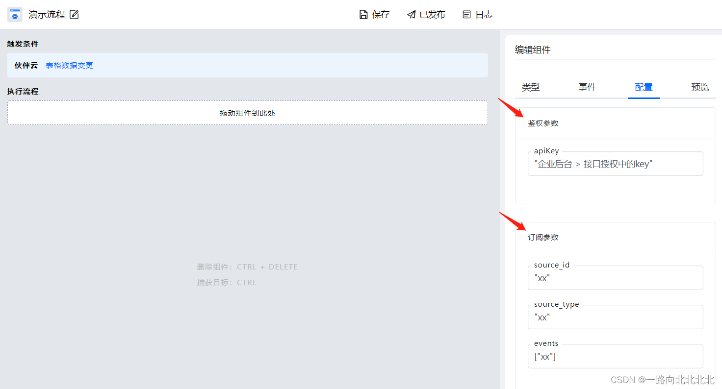Click the blue app logo in the top-left corner
Screen dimensions: 722x389
[14, 14]
